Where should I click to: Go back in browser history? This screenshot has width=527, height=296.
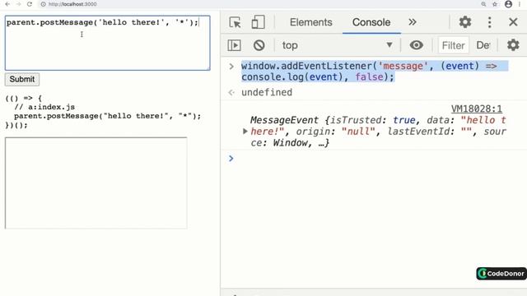[7, 4]
